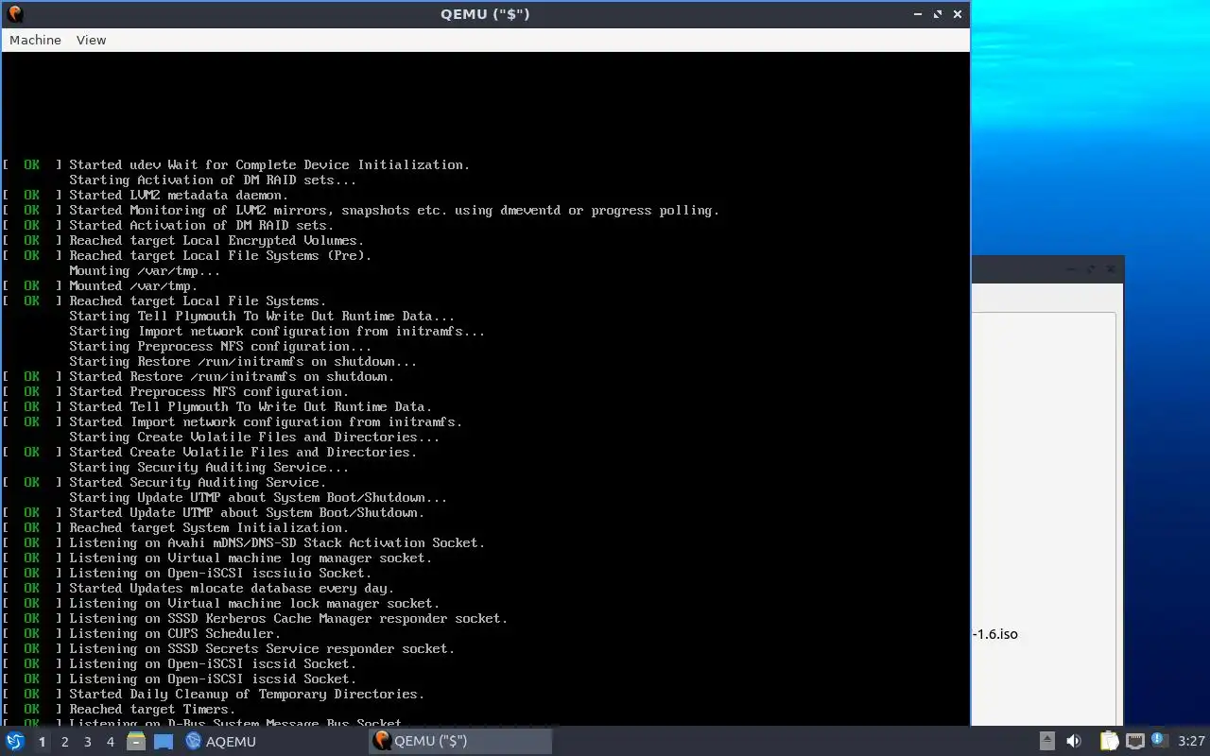This screenshot has height=756, width=1210.
Task: Close the QEMU window
Action: point(958,14)
